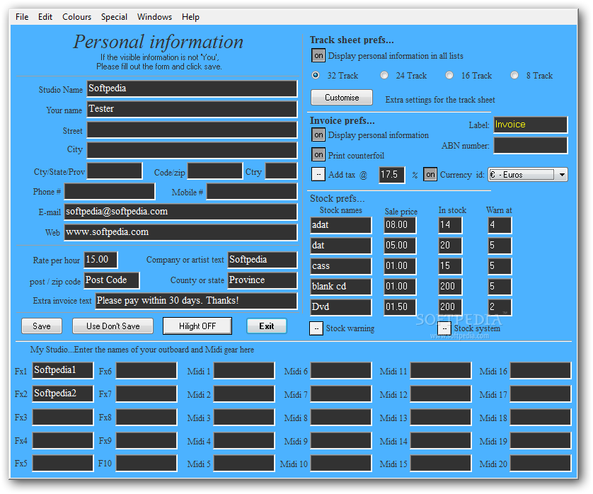593x494 pixels.
Task: Select the 32 Track radio option
Action: [316, 75]
